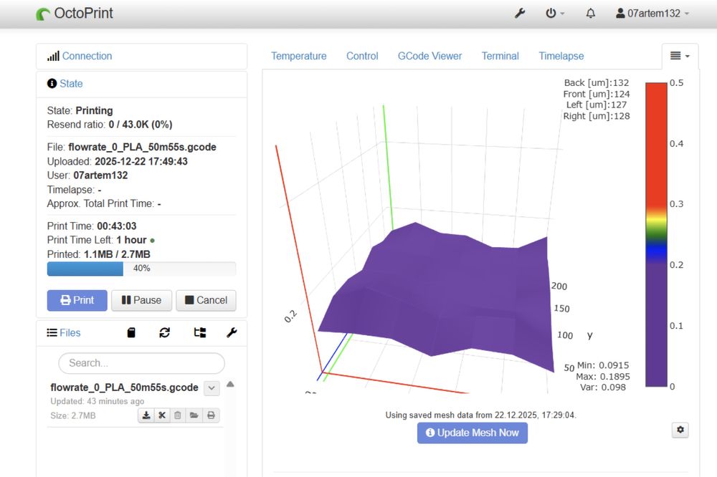The image size is (717, 477).
Task: Download flowrate_0_PLA_50m55s.gcode file
Action: (x=146, y=415)
